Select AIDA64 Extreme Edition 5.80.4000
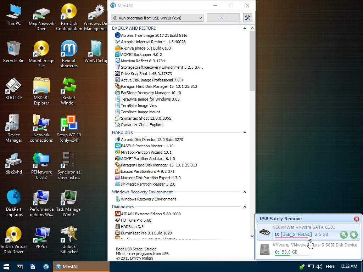This screenshot has height=272, width=363. (x=148, y=214)
